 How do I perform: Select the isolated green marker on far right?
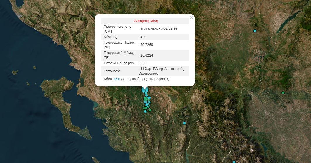(283, 93)
